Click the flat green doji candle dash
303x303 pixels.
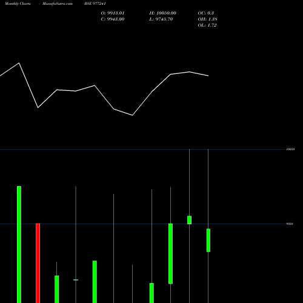point(76,280)
